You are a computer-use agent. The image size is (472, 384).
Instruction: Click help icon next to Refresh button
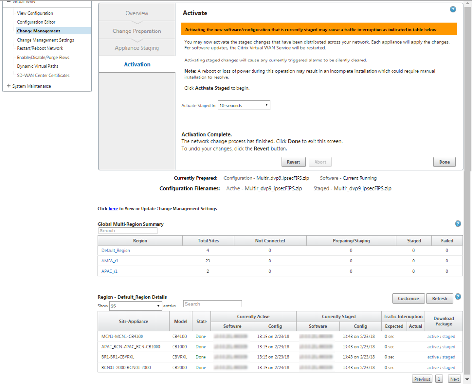point(458,297)
